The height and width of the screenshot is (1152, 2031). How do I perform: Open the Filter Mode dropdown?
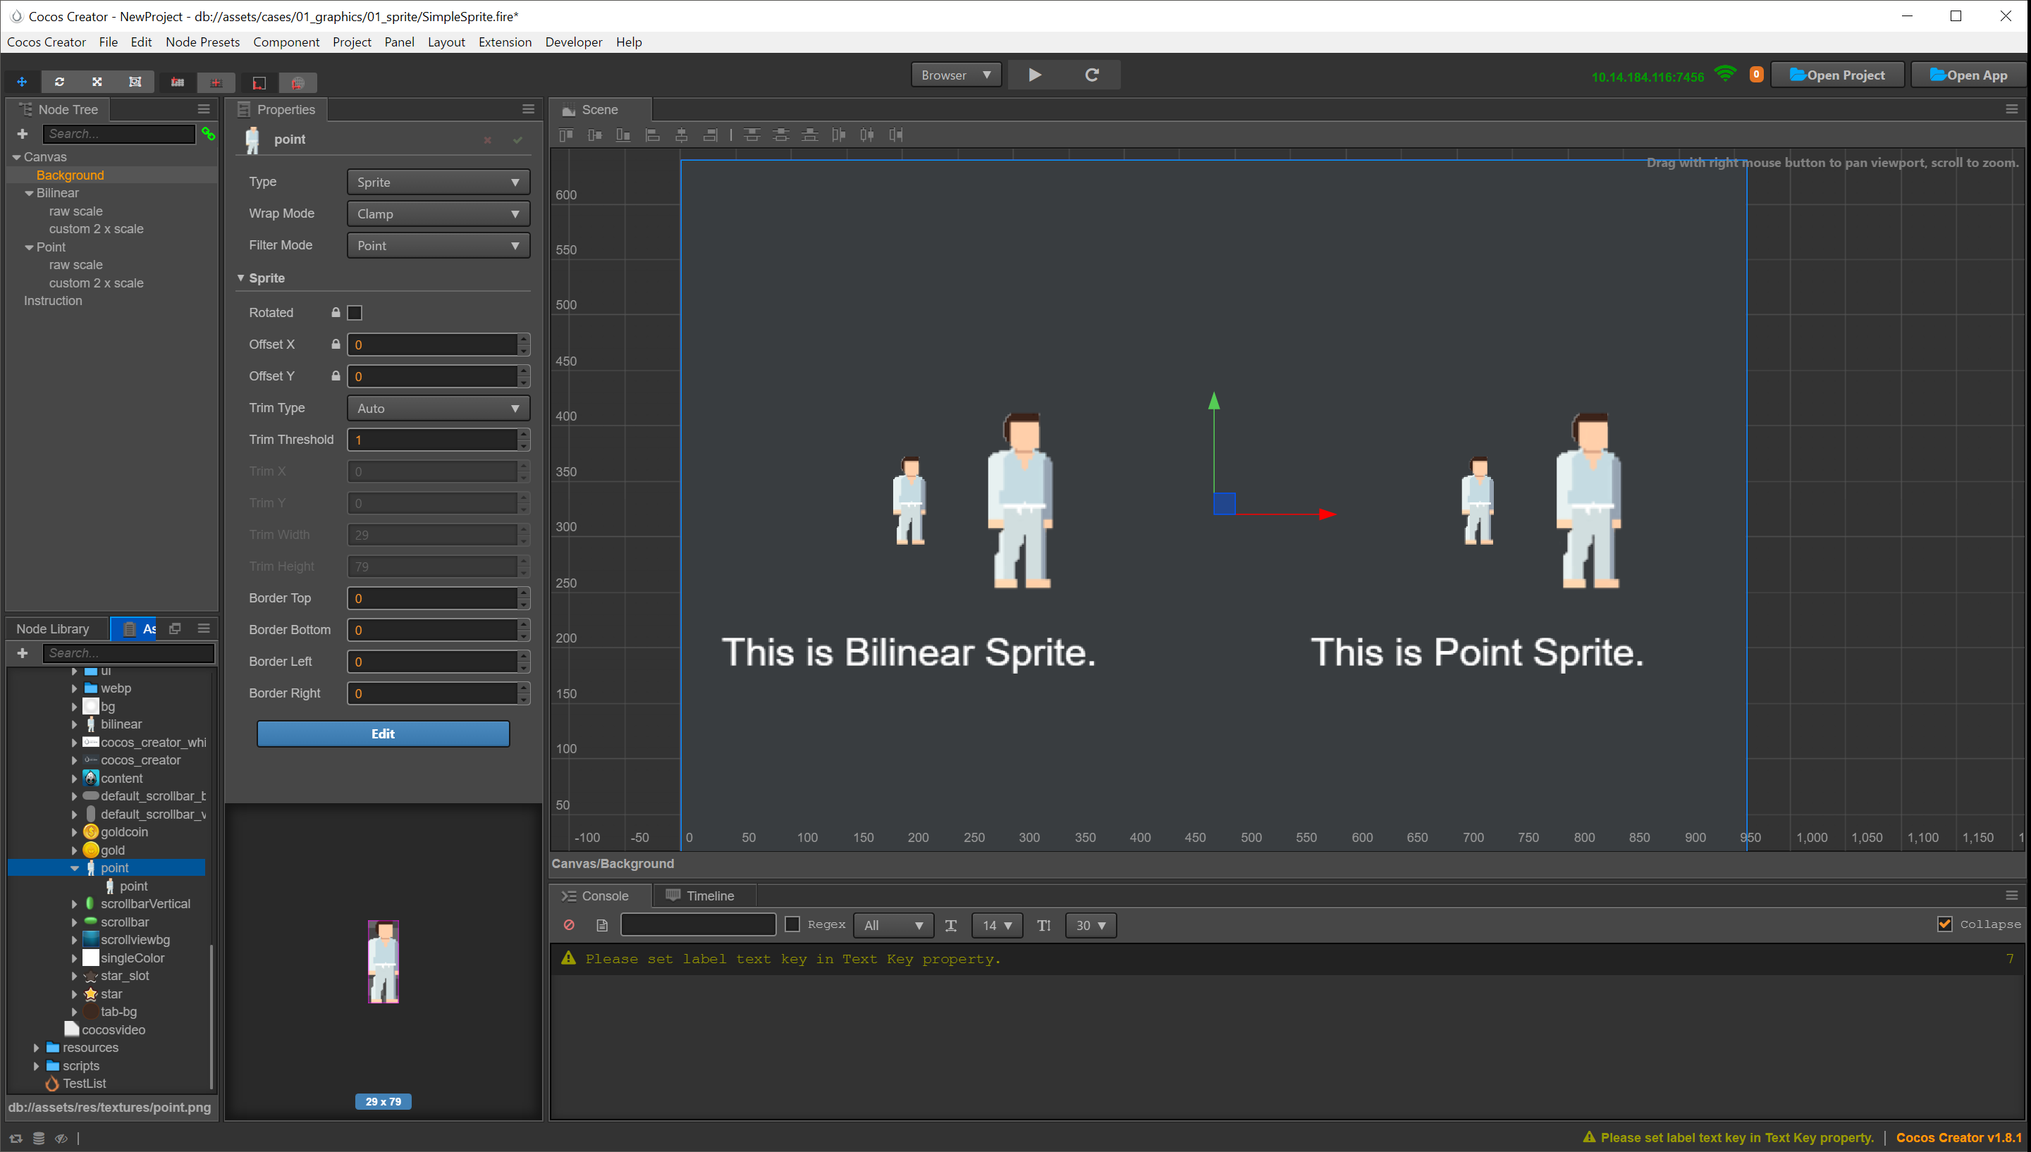pyautogui.click(x=438, y=245)
